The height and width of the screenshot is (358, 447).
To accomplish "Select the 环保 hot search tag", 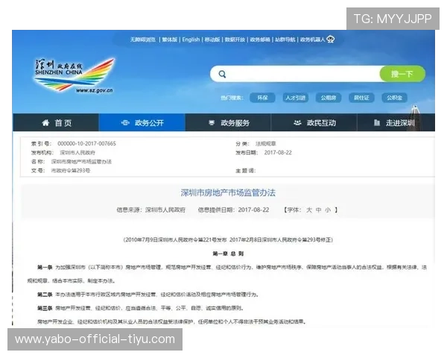I will [262, 98].
